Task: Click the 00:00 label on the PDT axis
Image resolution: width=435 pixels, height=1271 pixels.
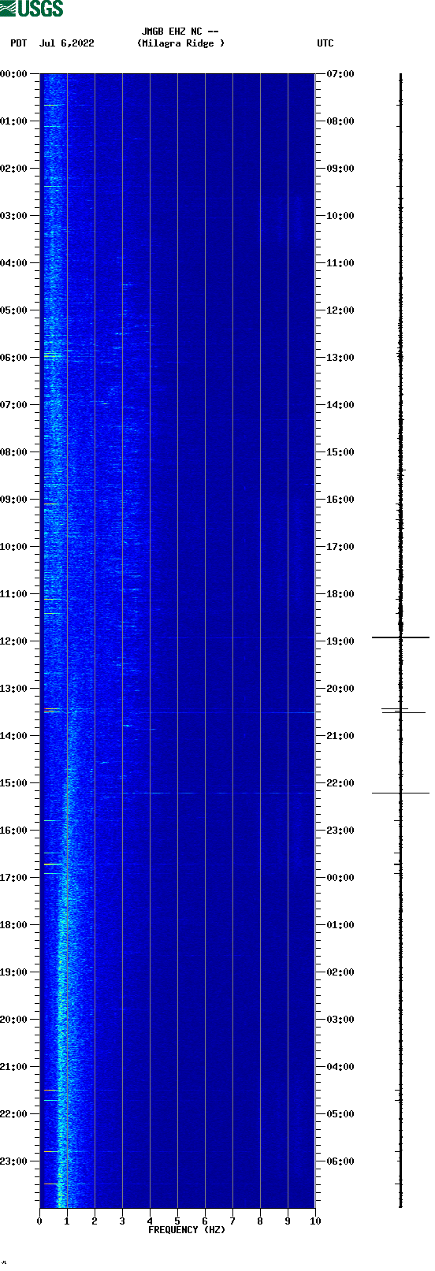Action: [14, 74]
